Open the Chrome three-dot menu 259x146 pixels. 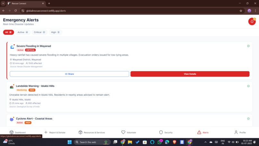[255, 11]
